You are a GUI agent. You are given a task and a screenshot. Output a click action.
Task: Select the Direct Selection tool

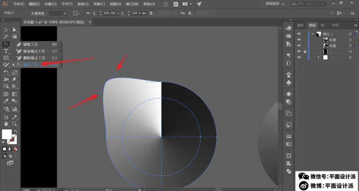coord(14,30)
